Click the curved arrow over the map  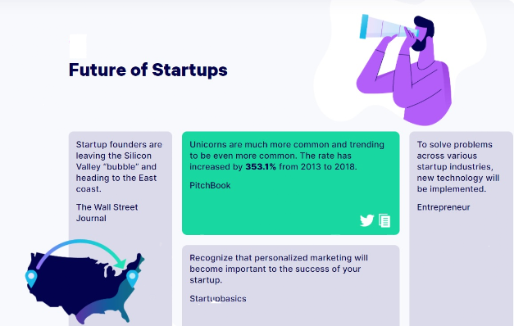[81, 254]
